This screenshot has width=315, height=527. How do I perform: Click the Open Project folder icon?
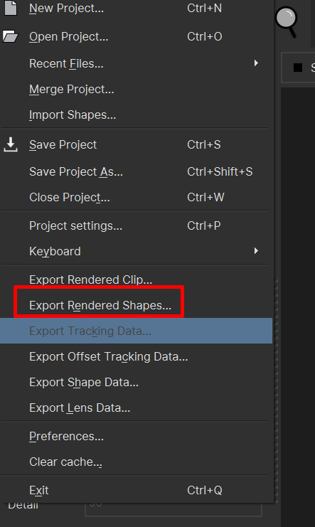click(11, 36)
